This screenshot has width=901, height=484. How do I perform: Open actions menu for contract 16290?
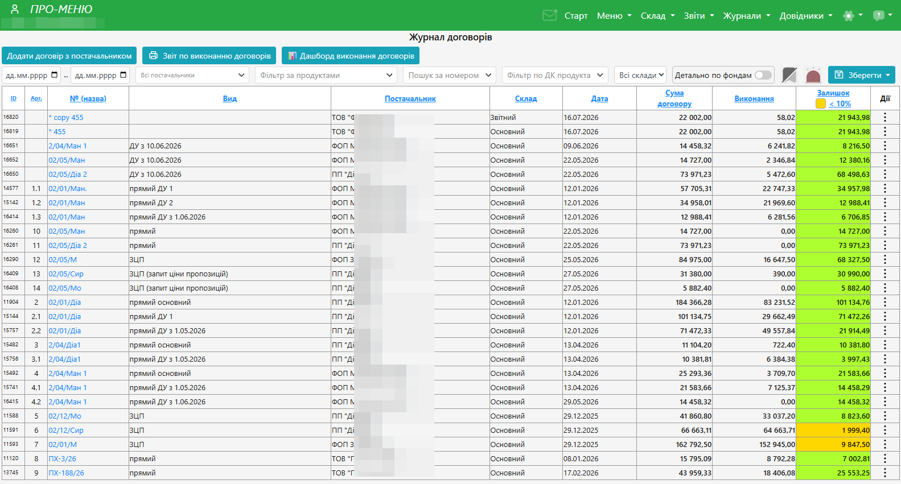click(885, 259)
